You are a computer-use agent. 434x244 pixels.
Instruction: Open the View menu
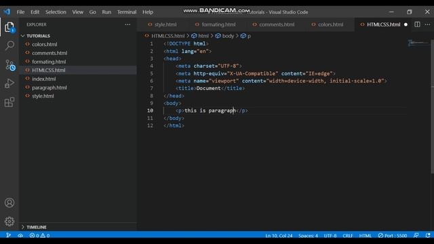tap(77, 12)
